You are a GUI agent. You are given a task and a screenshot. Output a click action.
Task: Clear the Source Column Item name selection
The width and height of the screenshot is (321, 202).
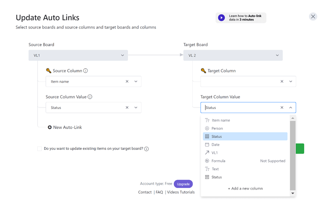(x=127, y=81)
